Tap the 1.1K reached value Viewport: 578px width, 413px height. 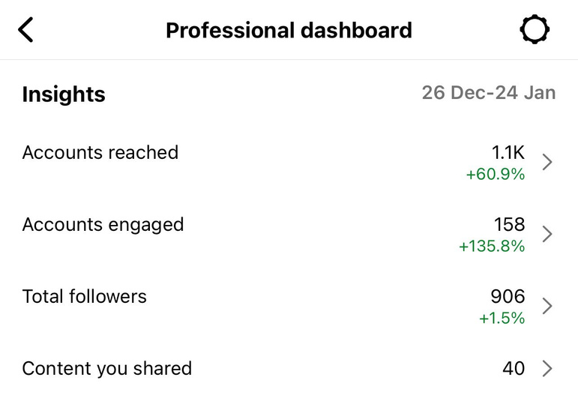click(x=508, y=152)
